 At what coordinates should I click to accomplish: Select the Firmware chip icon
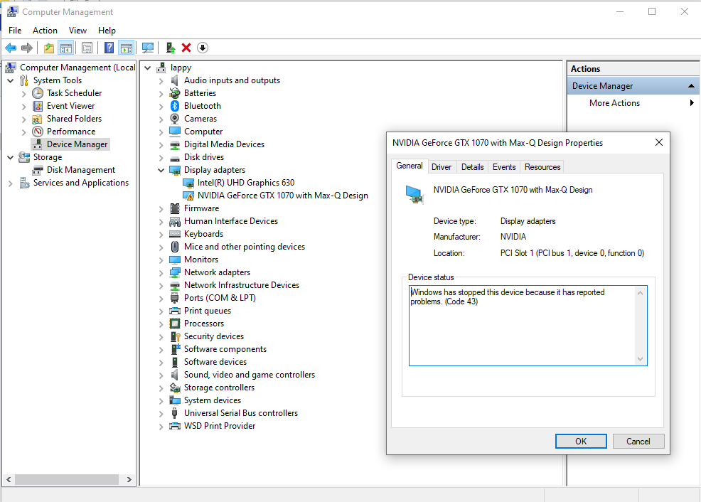175,208
